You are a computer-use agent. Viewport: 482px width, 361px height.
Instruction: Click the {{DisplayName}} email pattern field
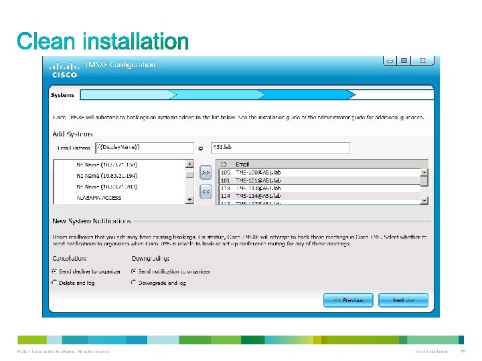[x=145, y=148]
